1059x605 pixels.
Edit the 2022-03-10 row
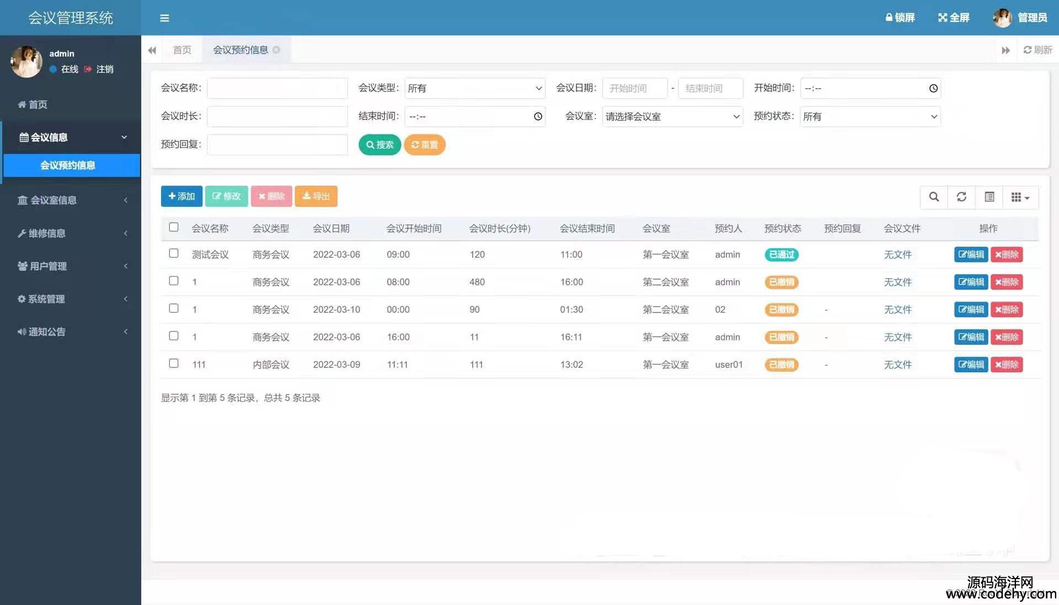click(x=971, y=310)
